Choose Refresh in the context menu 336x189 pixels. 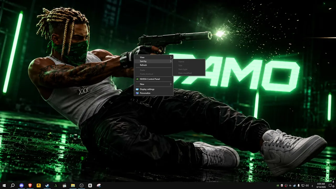[154, 65]
